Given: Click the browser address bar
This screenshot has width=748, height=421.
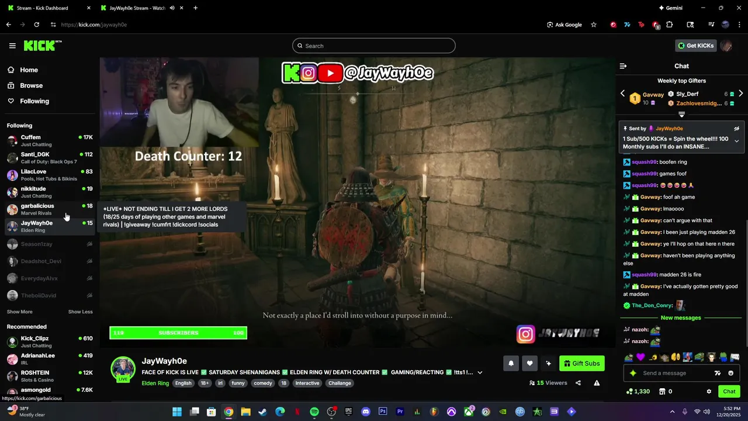Looking at the screenshot, I should (292, 25).
